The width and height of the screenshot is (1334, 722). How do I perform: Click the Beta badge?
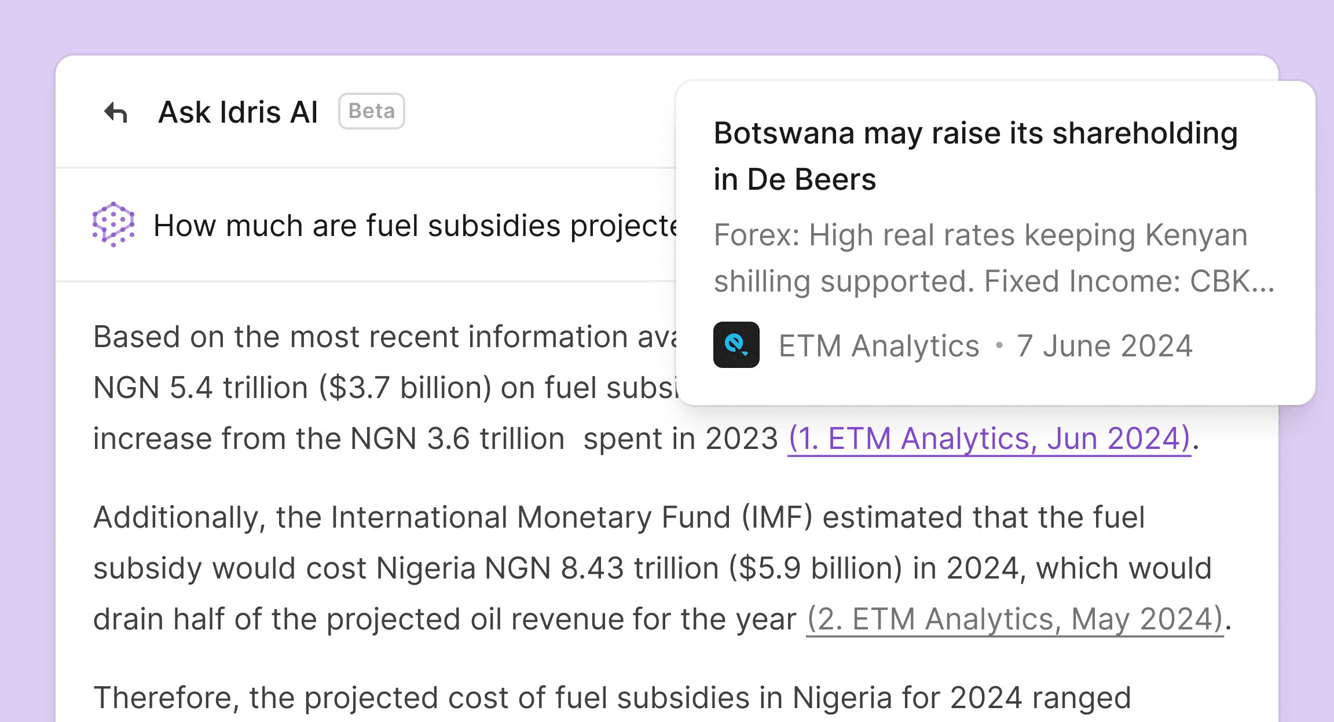coord(371,111)
